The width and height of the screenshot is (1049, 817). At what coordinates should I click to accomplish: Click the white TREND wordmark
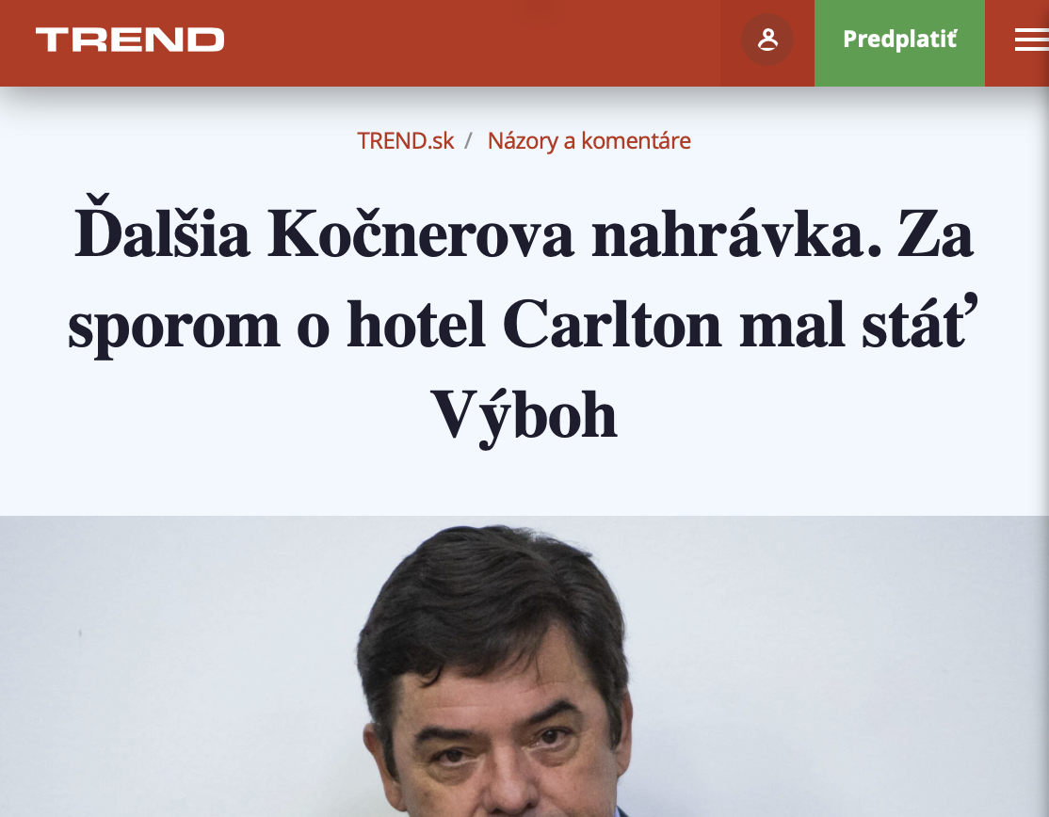coord(130,40)
